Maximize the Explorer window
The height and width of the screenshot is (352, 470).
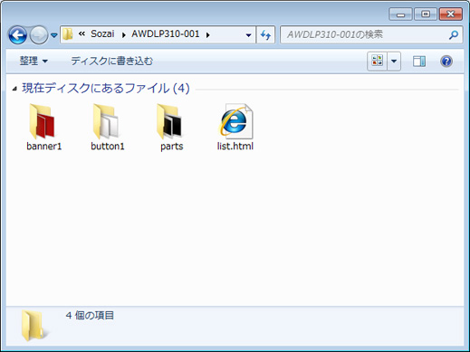[426, 14]
